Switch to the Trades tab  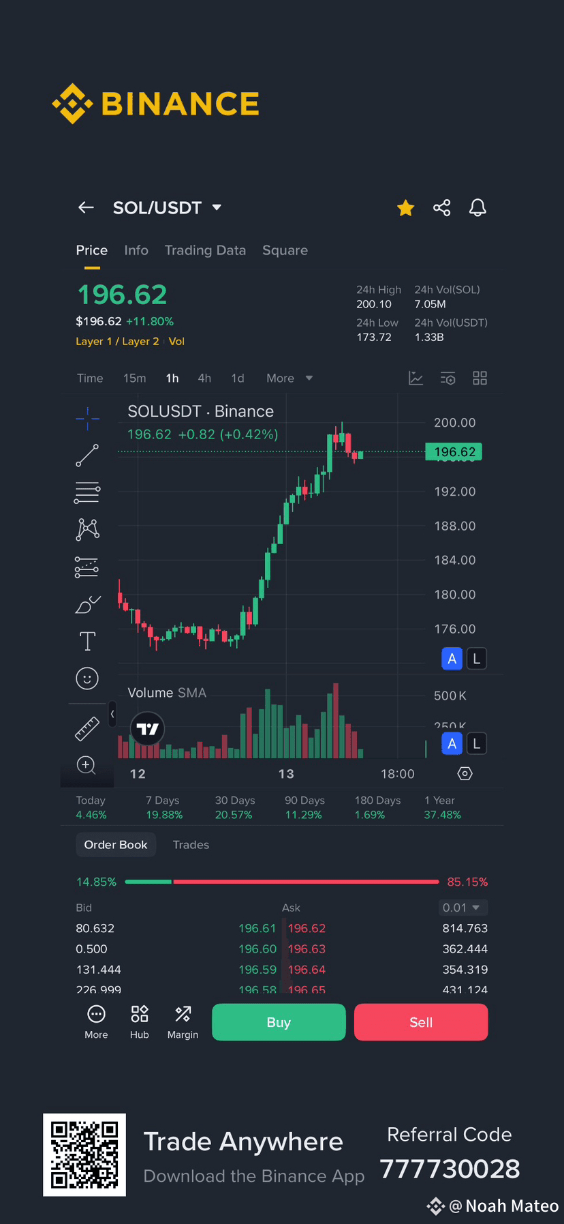pyautogui.click(x=191, y=845)
